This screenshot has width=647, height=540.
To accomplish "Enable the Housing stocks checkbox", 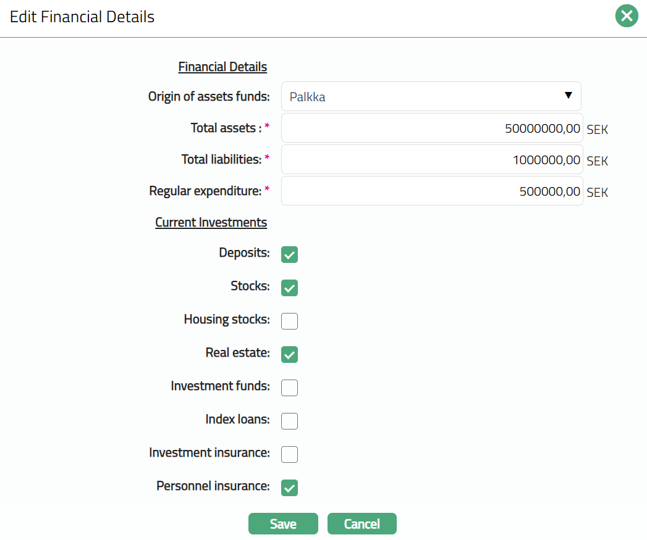I will click(x=289, y=321).
